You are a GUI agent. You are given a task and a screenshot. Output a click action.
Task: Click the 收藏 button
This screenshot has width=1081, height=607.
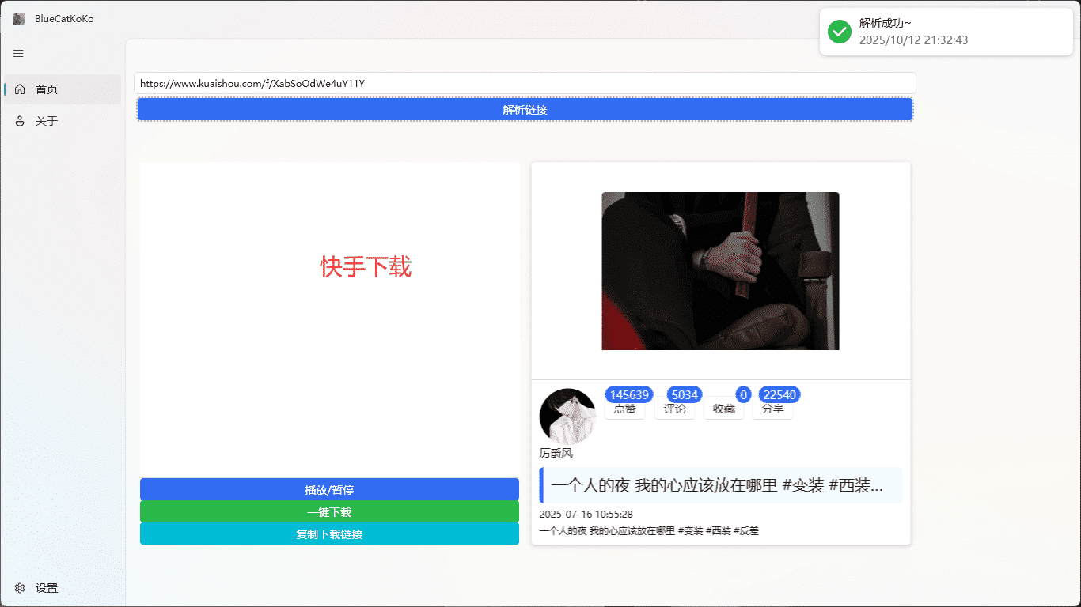[723, 409]
